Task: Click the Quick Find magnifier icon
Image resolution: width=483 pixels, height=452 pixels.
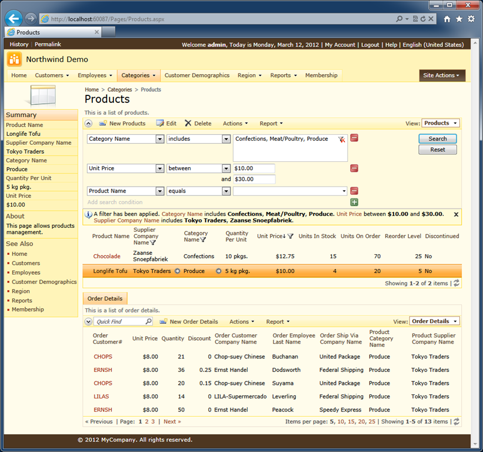Action: coord(148,321)
